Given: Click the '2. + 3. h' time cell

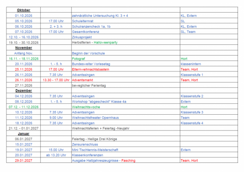Looking at the screenshot, I should tap(56, 26).
